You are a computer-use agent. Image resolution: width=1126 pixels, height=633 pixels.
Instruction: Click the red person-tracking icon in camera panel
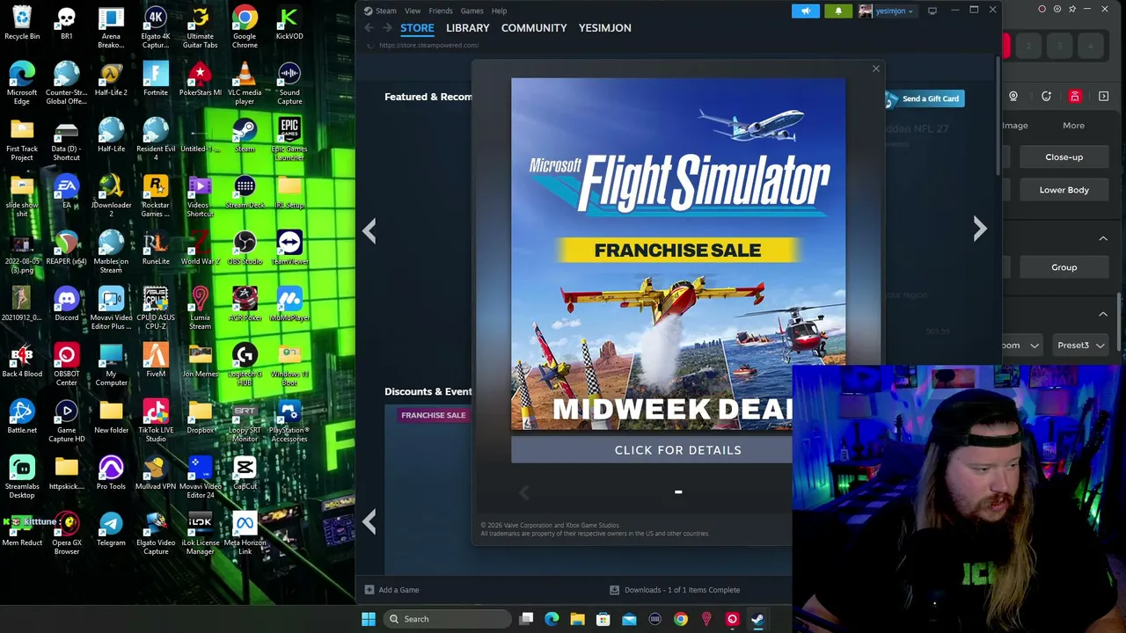coord(1074,97)
